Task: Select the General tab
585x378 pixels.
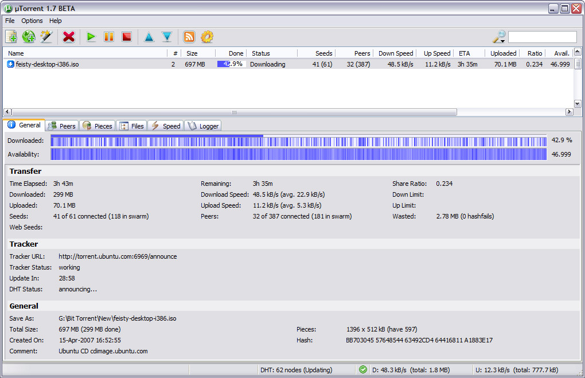Action: pos(24,125)
